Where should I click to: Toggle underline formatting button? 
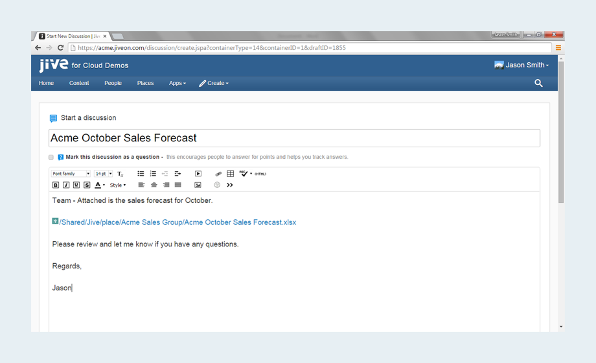(x=76, y=185)
